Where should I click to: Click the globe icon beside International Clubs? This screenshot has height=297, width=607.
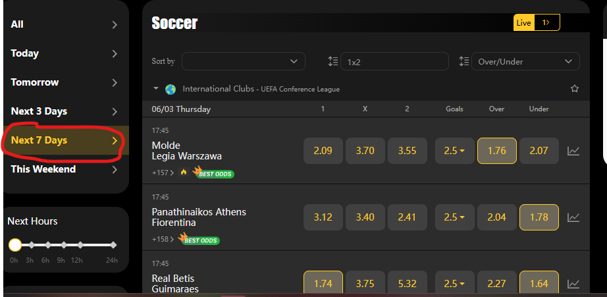[x=171, y=89]
